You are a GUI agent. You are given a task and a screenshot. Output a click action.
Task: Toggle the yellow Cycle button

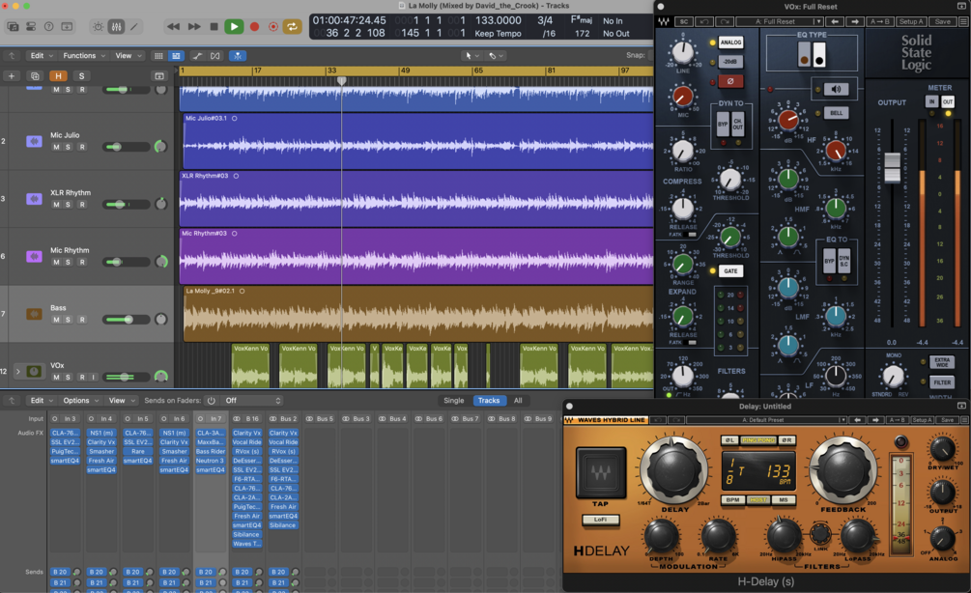292,27
